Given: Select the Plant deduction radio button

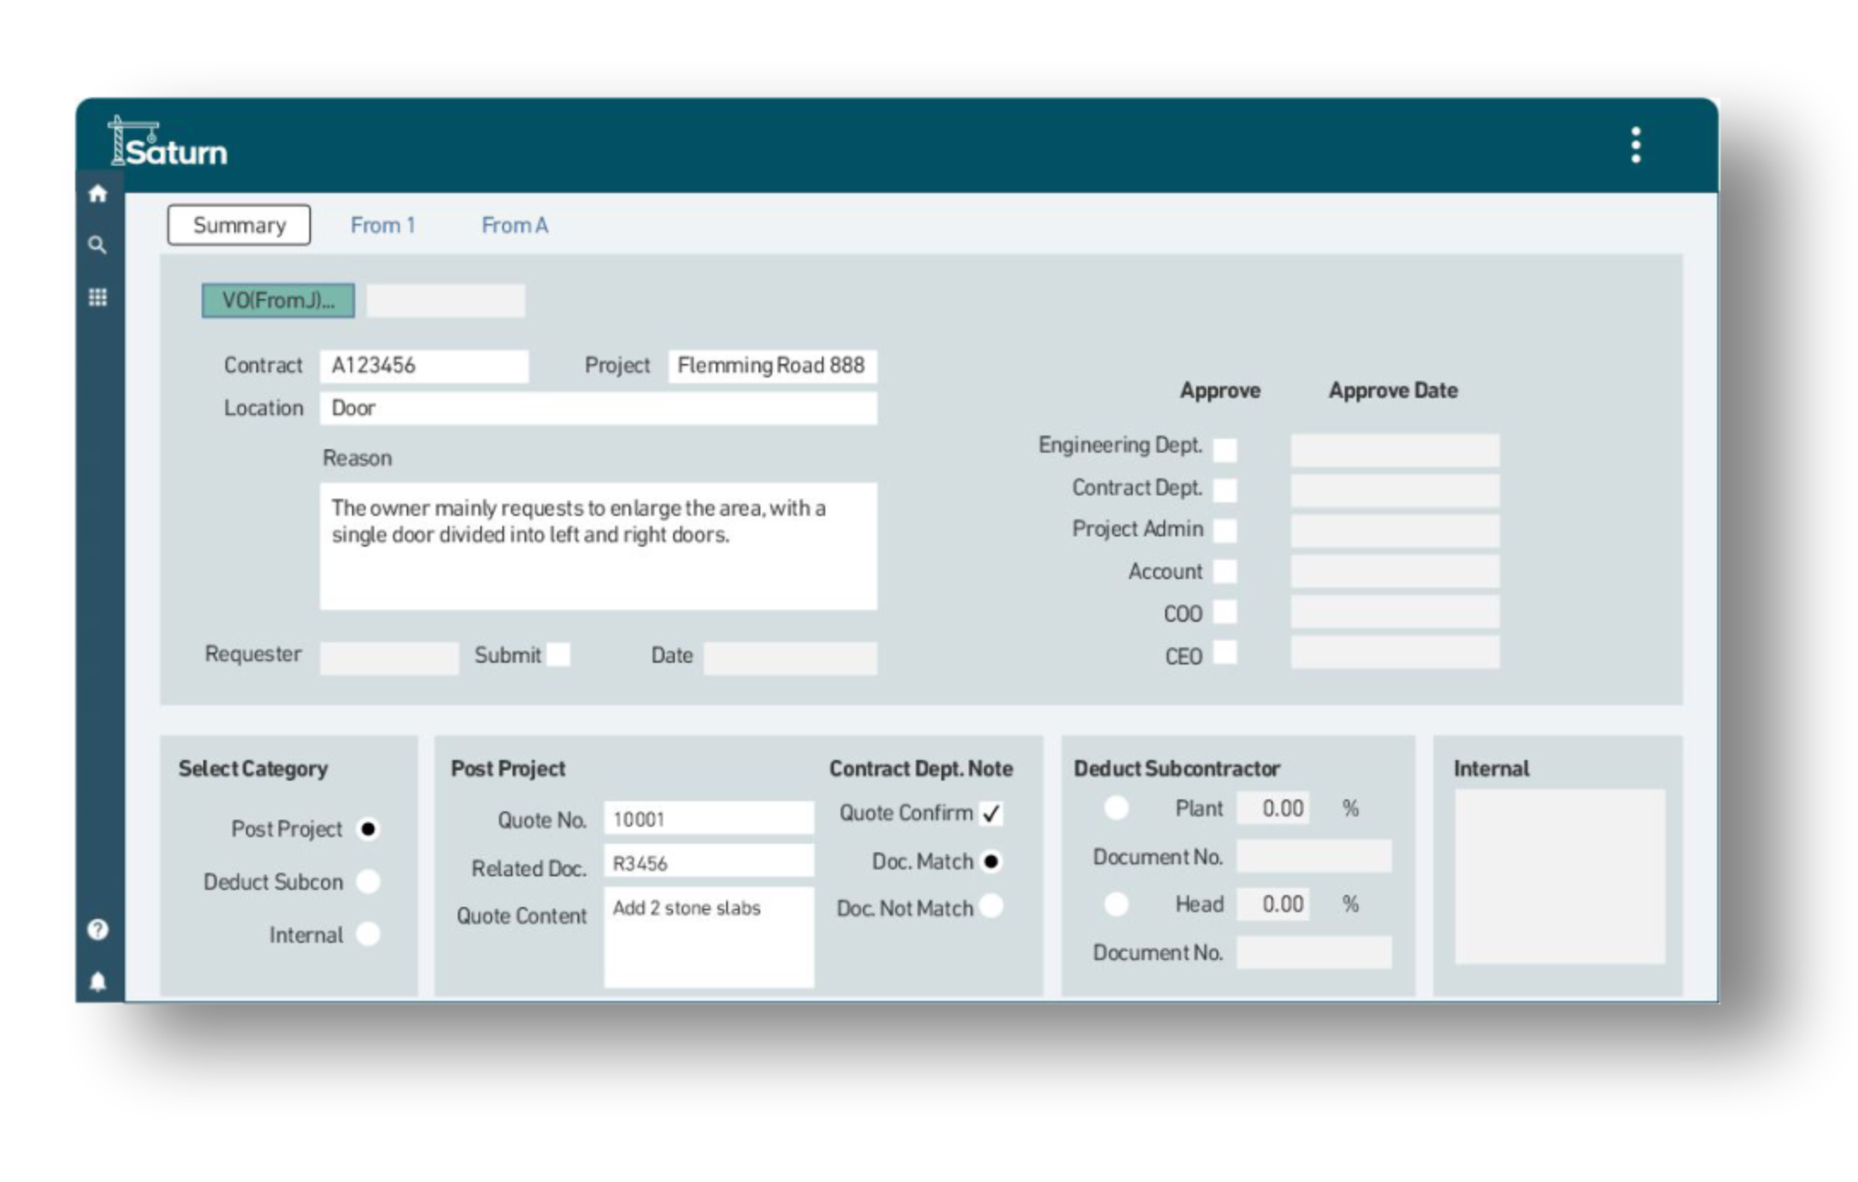Looking at the screenshot, I should pyautogui.click(x=1116, y=808).
